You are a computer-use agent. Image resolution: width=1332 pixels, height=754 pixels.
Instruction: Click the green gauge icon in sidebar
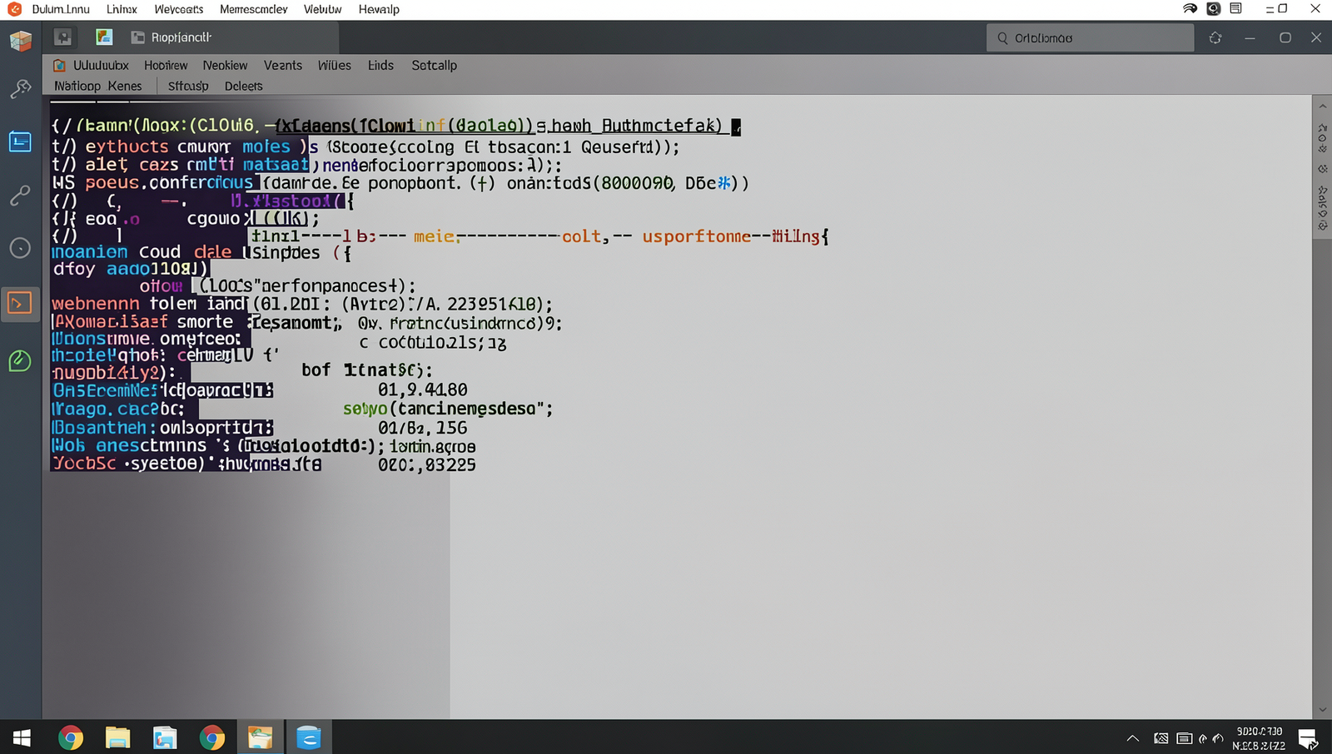pos(20,360)
